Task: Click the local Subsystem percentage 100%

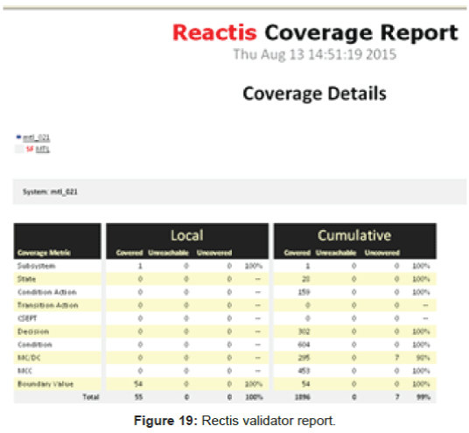Action: coord(254,266)
